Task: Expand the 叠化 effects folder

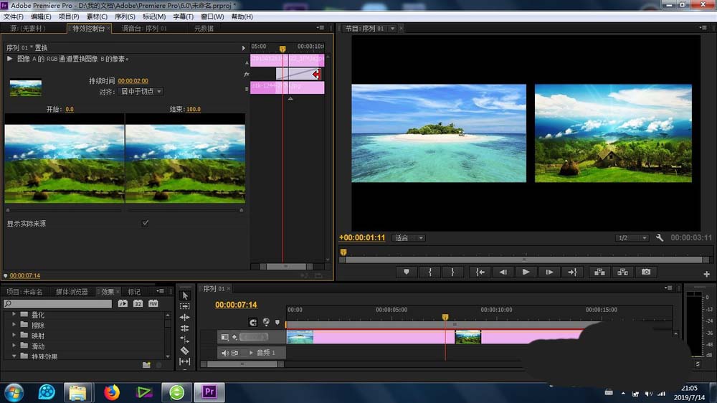Action: (x=14, y=314)
